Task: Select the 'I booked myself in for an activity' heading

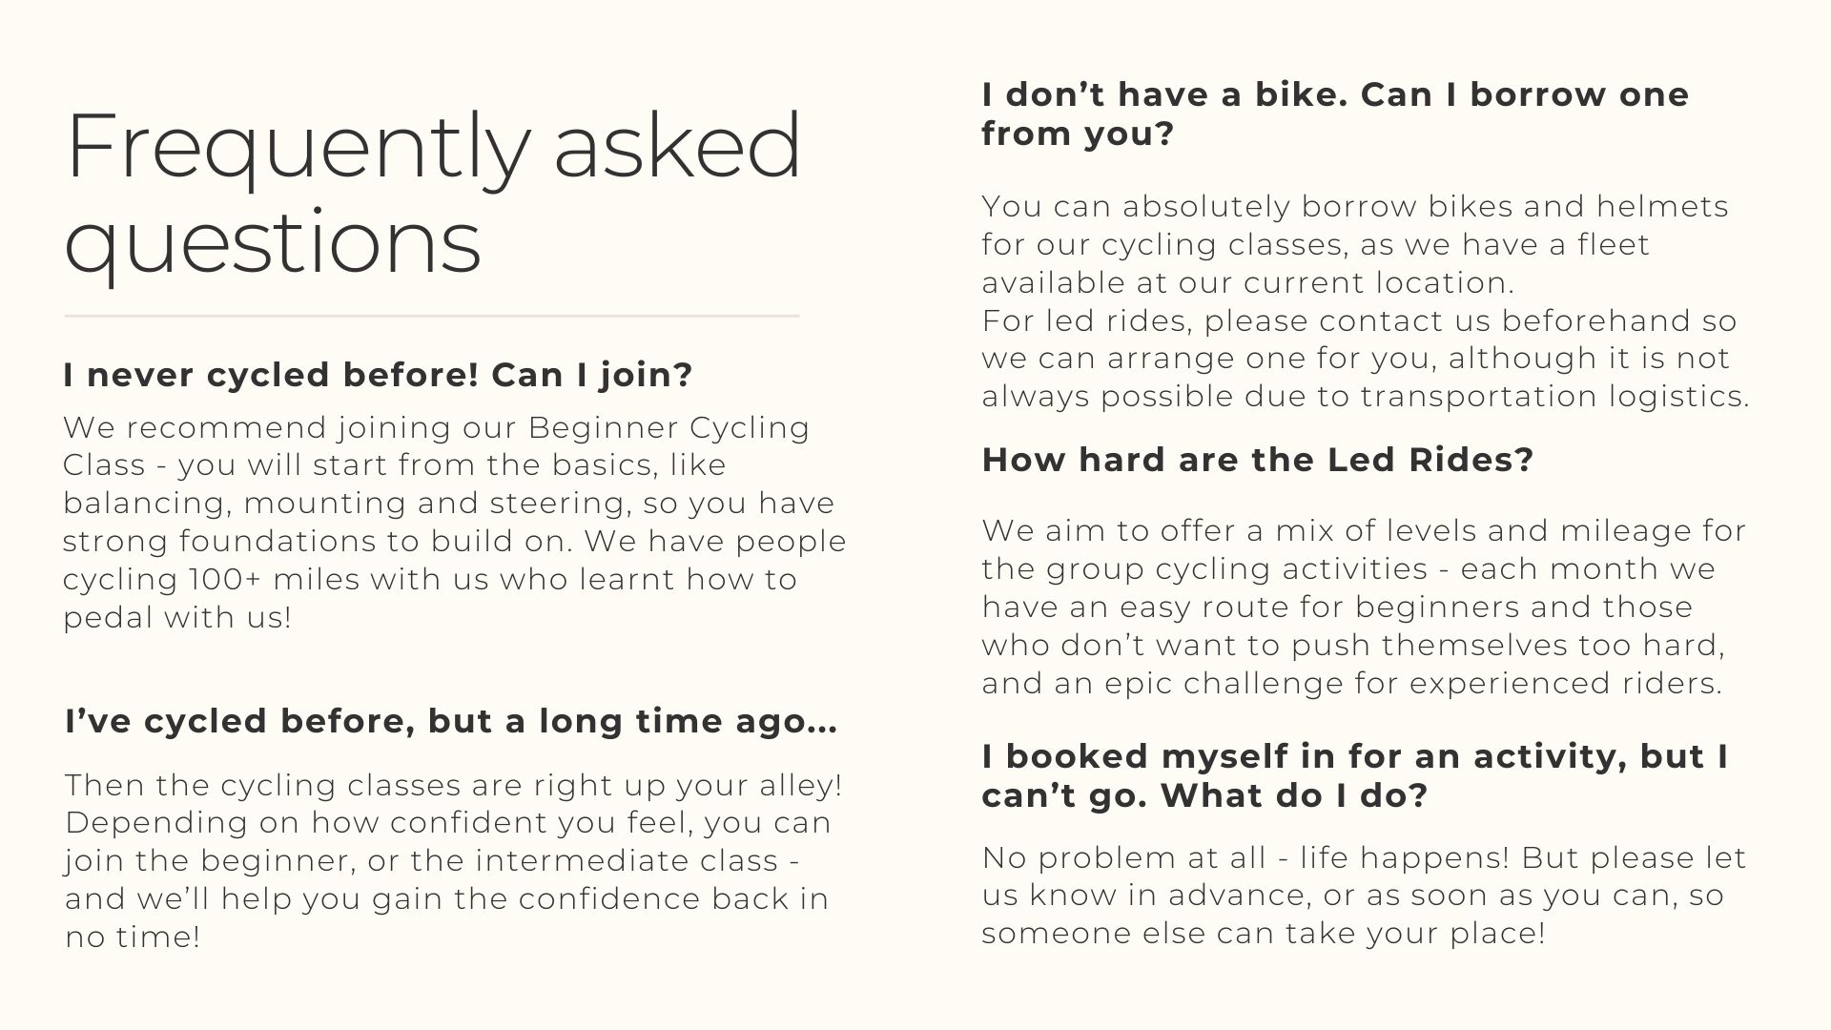Action: click(1354, 775)
